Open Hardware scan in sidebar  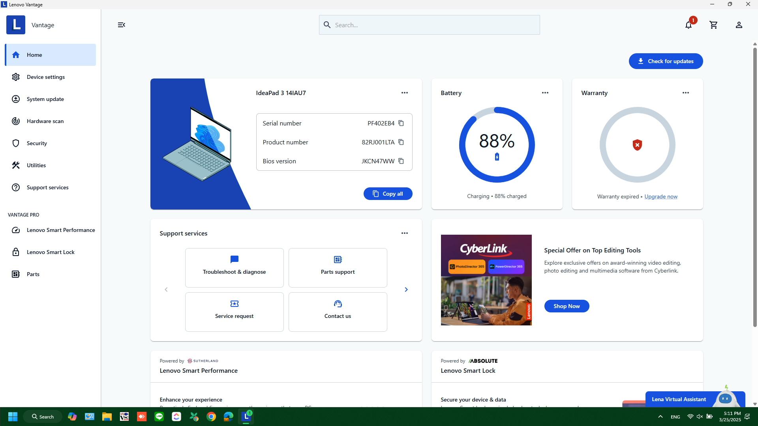pyautogui.click(x=51, y=121)
